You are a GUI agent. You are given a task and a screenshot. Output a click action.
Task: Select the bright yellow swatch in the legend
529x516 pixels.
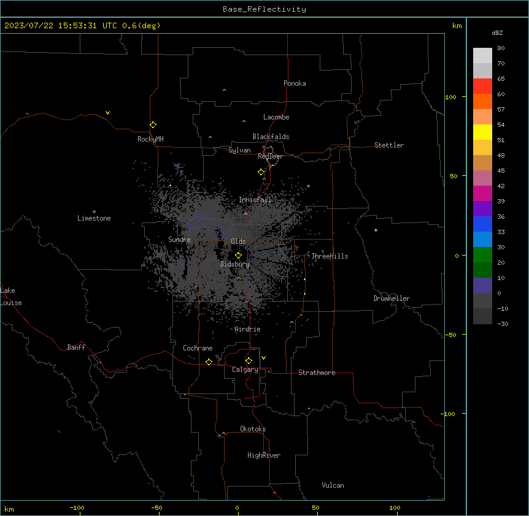[482, 132]
